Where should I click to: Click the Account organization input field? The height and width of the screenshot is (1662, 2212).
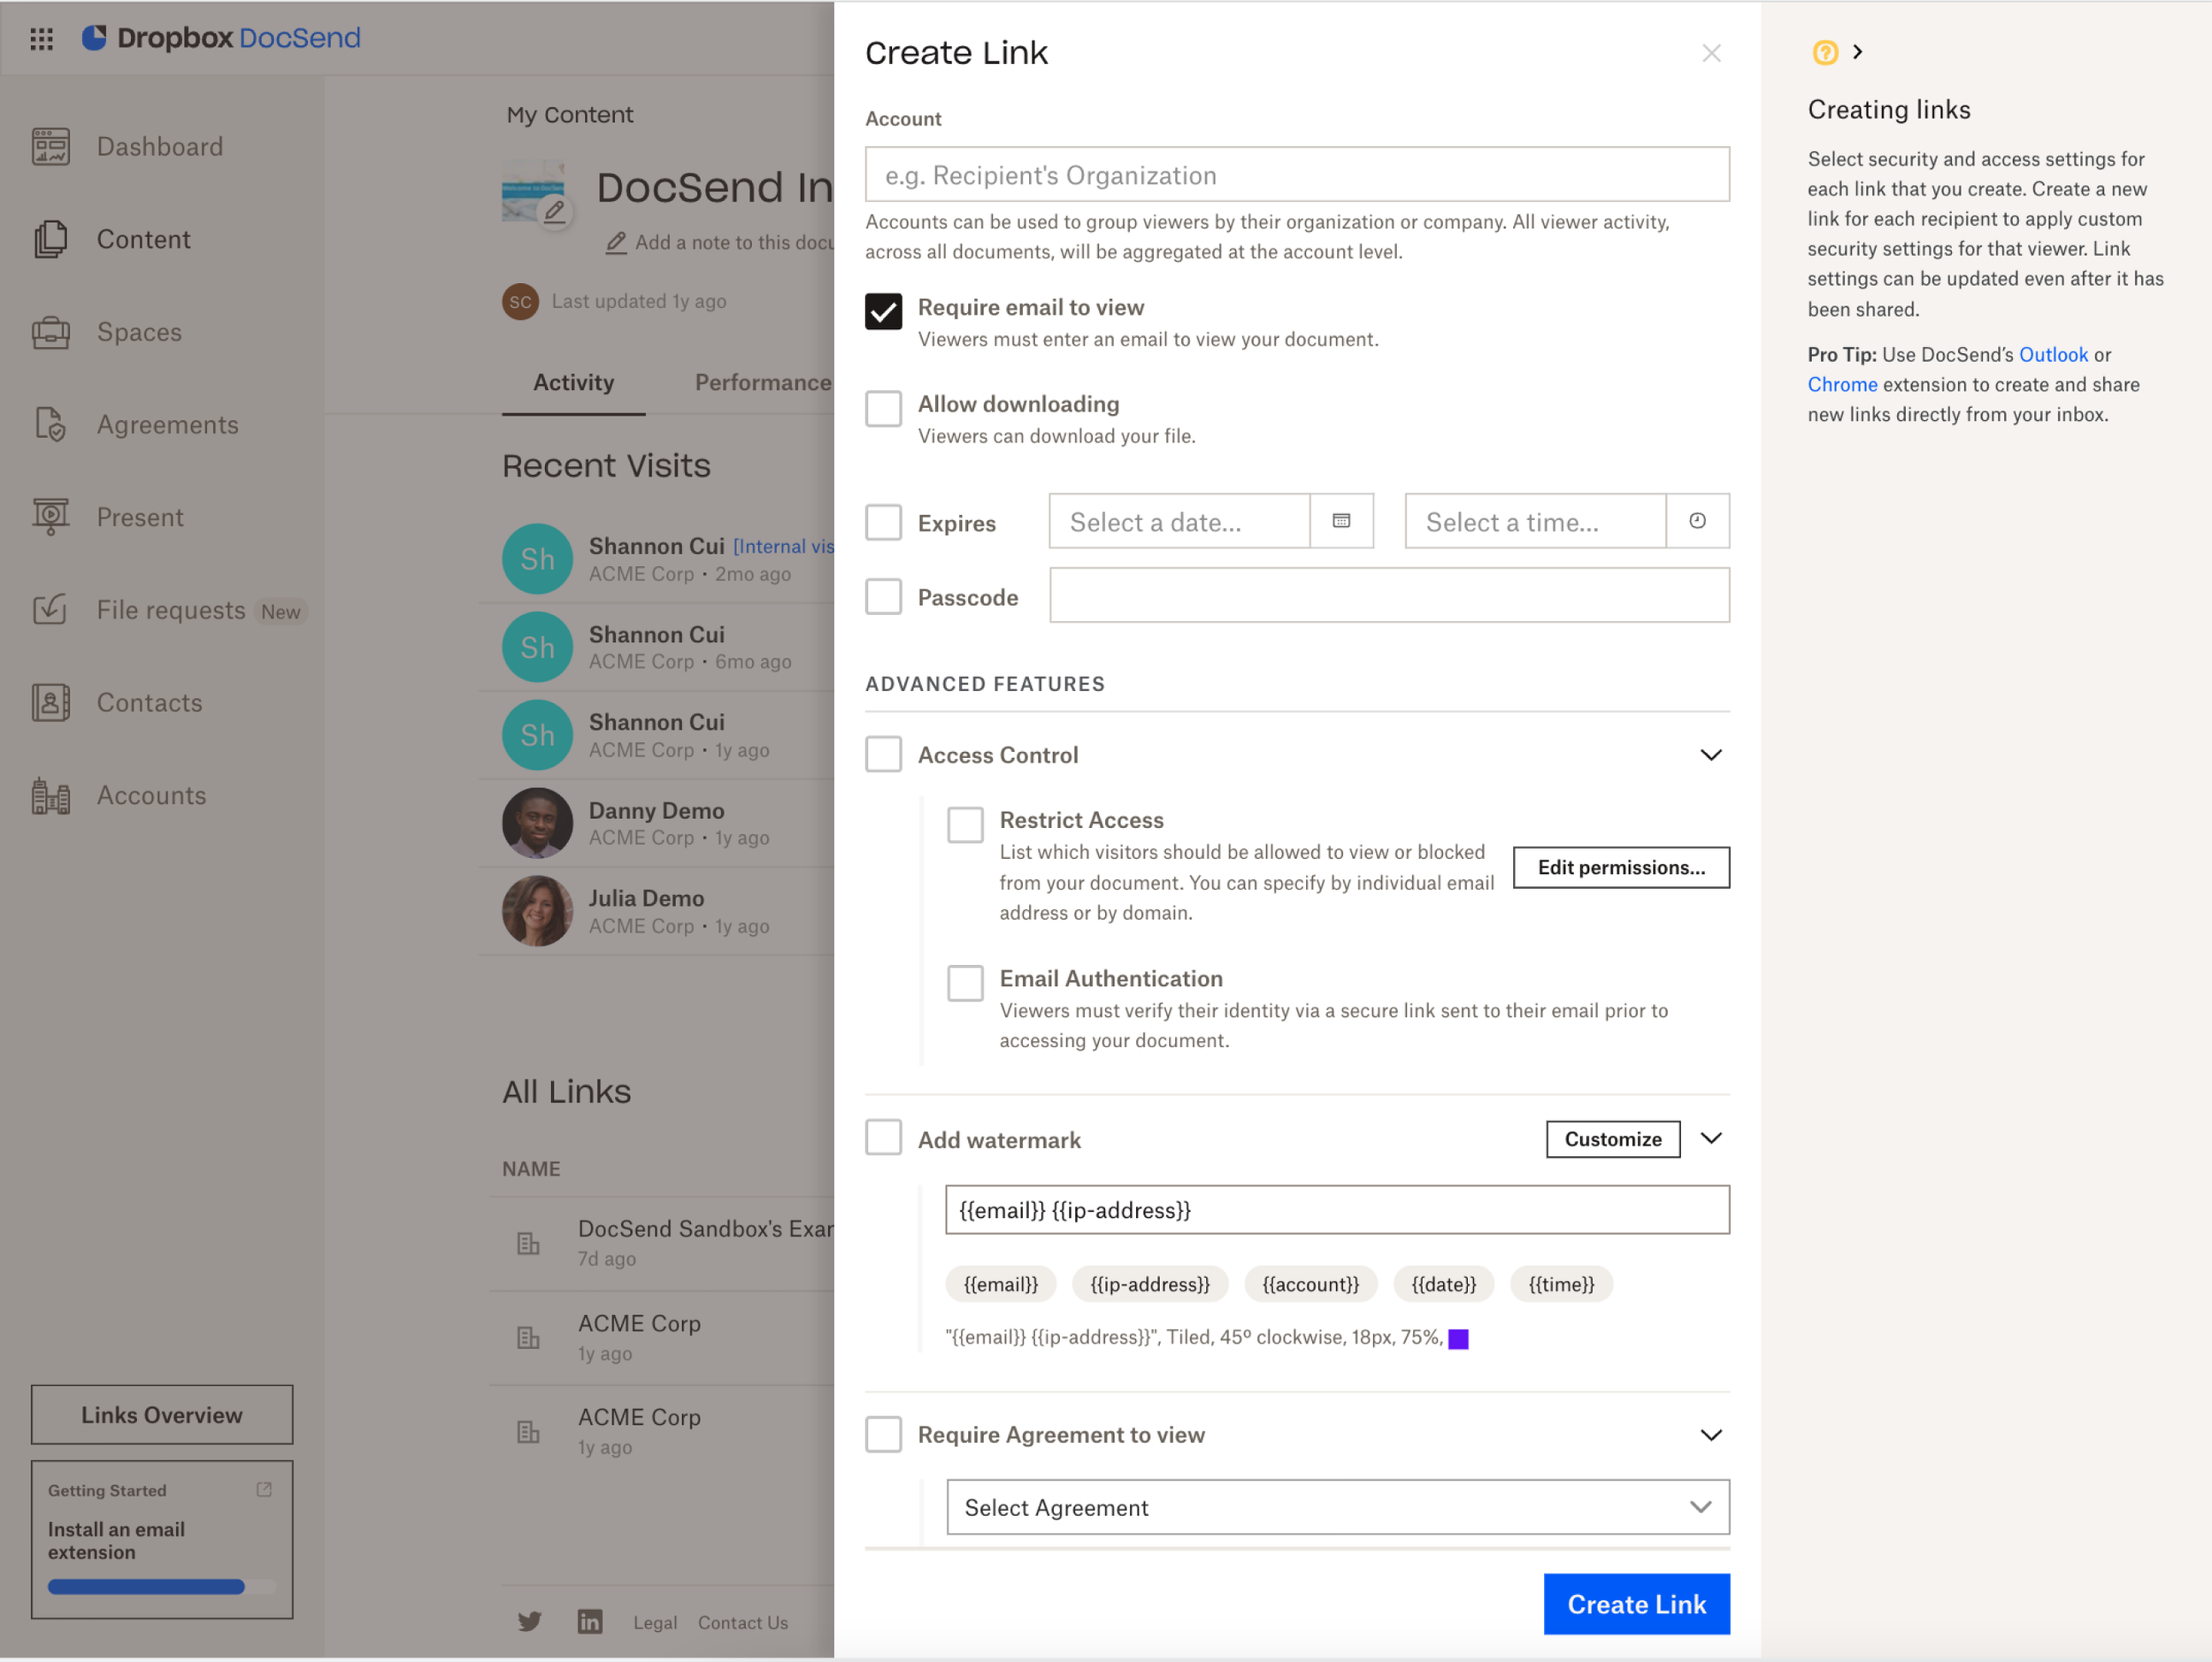(1297, 175)
